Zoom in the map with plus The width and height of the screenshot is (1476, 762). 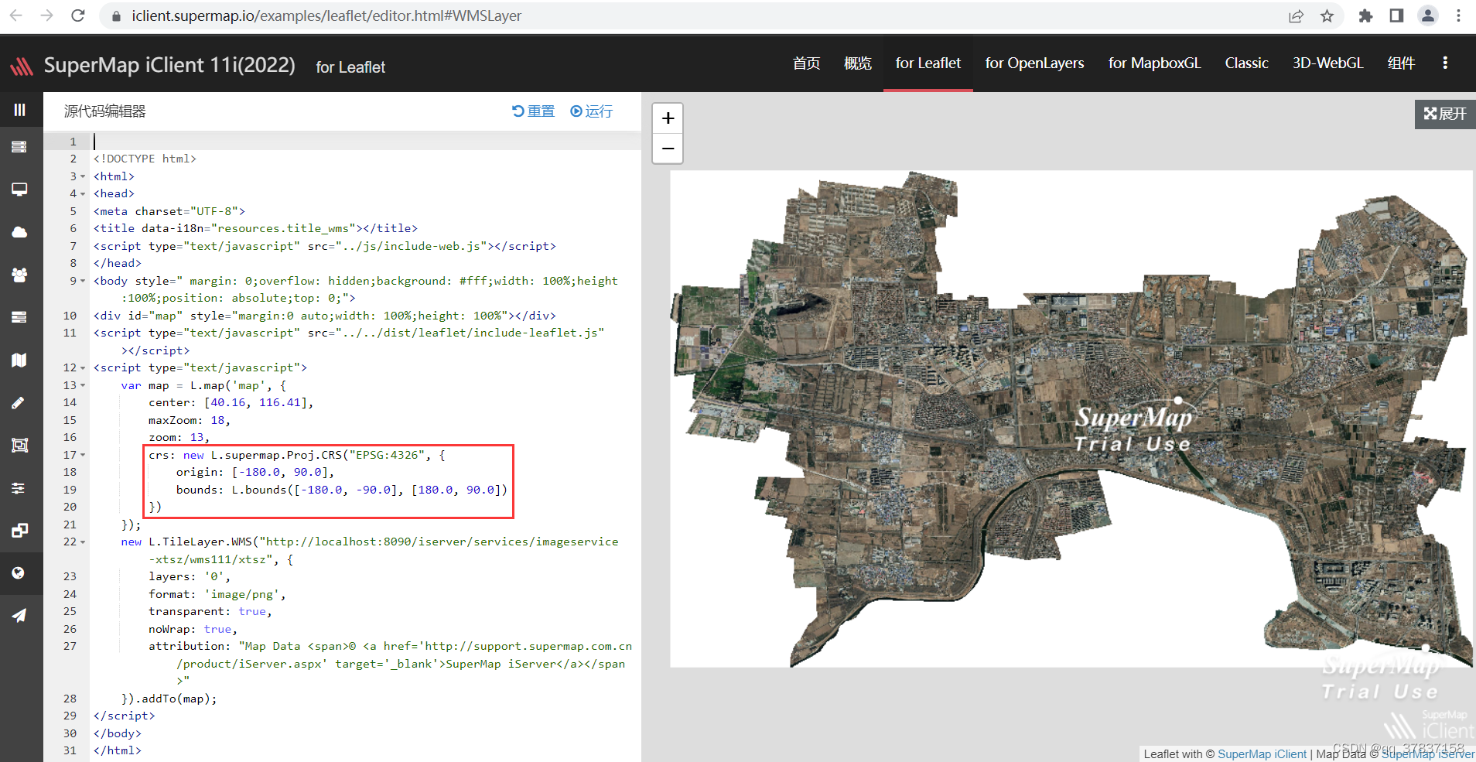point(668,118)
